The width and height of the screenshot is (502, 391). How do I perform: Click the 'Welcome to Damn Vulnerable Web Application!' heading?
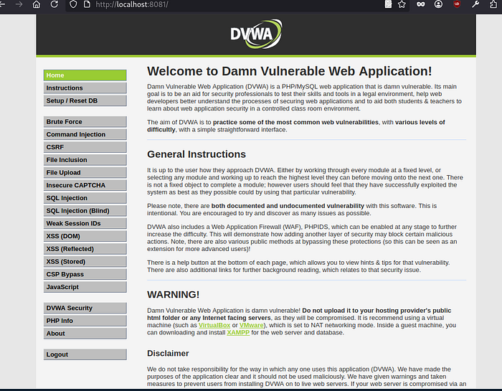290,71
